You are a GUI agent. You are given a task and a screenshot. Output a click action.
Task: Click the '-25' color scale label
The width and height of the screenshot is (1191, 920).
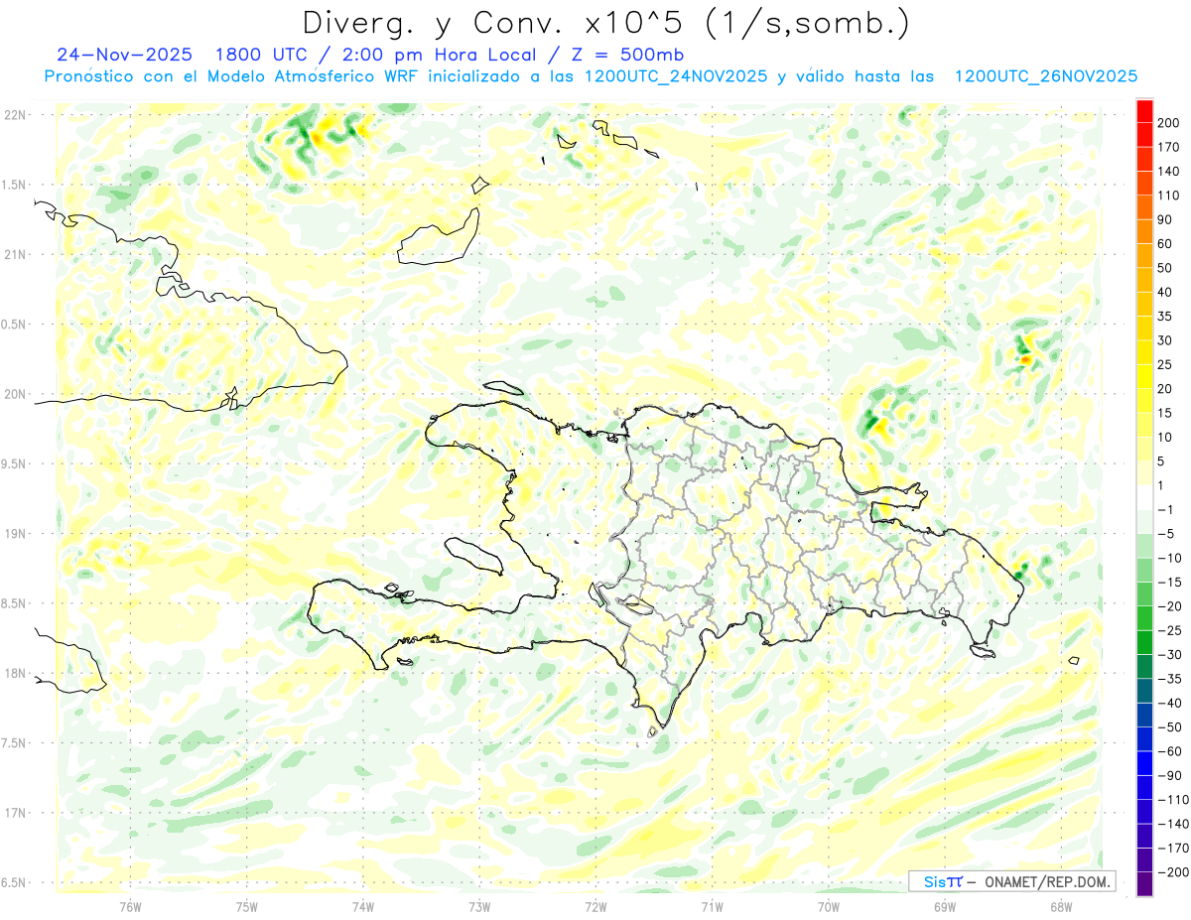click(x=1171, y=631)
